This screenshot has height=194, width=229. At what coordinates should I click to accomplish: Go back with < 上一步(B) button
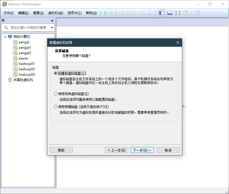coord(117,150)
